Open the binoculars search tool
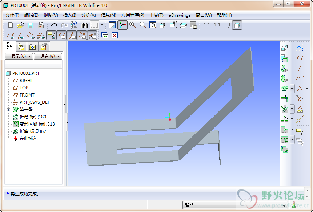Screen dimensions: 313x212 84,25
